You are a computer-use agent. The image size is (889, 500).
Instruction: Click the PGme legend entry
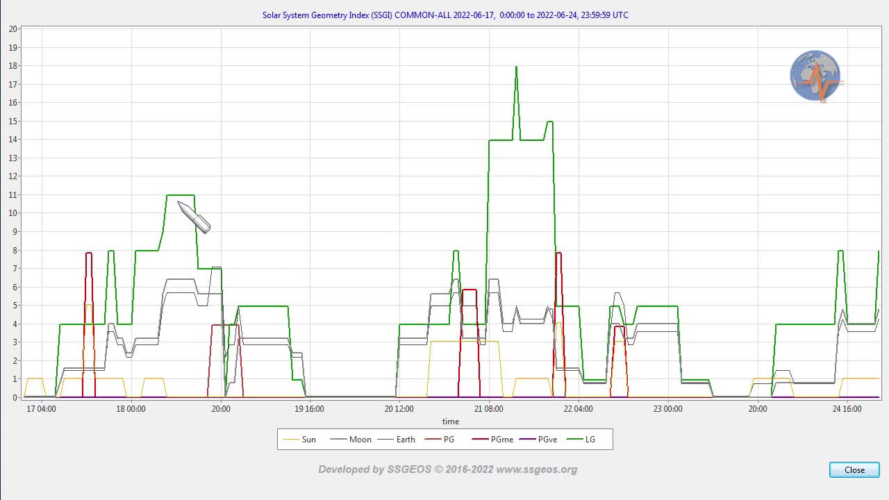492,439
